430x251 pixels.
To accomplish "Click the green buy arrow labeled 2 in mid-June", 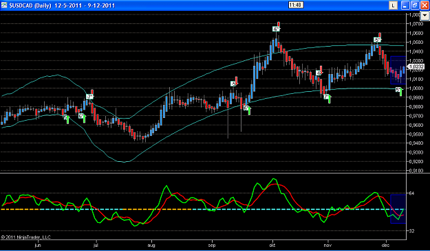I will (67, 120).
